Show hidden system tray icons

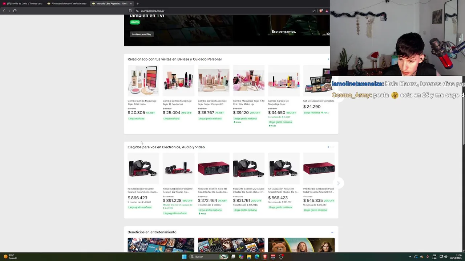click(x=410, y=257)
